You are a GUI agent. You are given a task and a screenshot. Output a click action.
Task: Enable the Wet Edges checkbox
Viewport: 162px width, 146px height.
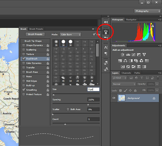click(24, 81)
